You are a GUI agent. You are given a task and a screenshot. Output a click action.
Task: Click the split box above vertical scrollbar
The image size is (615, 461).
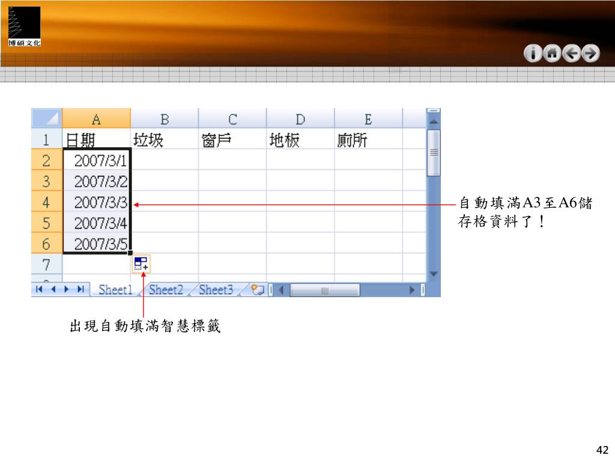(x=434, y=111)
